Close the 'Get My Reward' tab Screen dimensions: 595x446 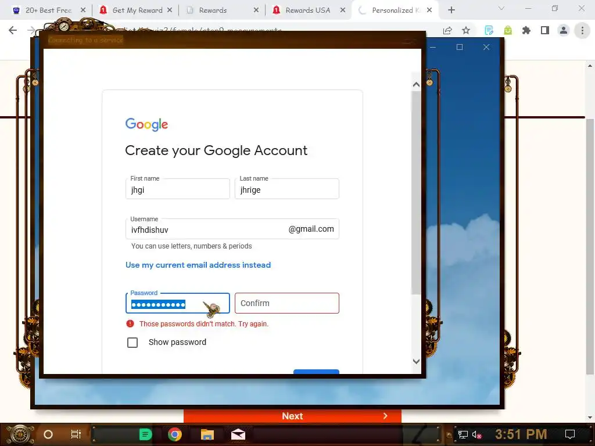(x=170, y=10)
